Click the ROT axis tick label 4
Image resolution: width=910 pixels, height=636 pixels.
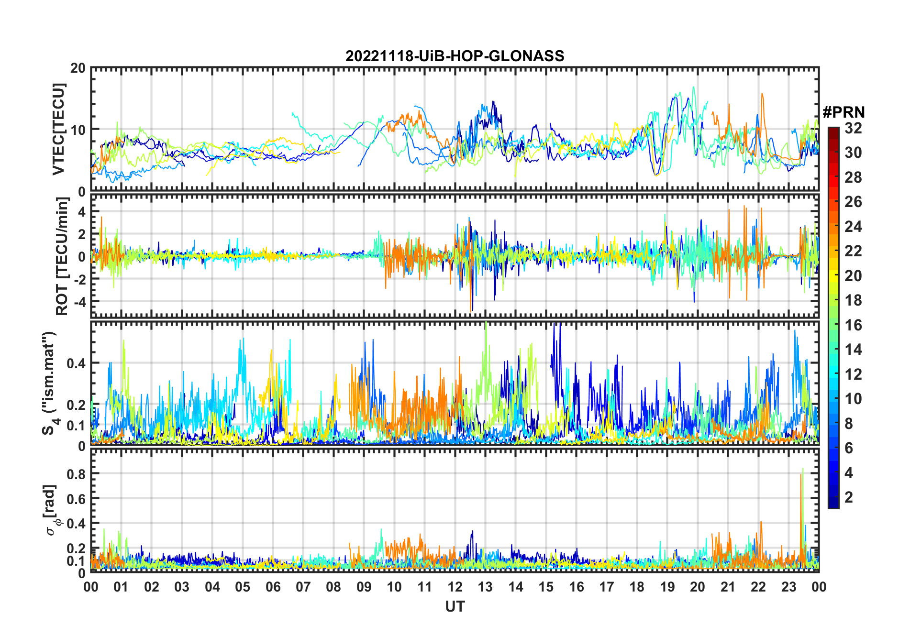[x=82, y=212]
